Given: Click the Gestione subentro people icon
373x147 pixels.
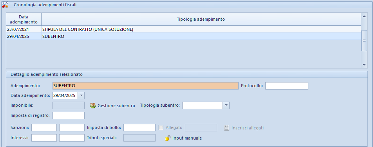Looking at the screenshot, I should 92,106.
